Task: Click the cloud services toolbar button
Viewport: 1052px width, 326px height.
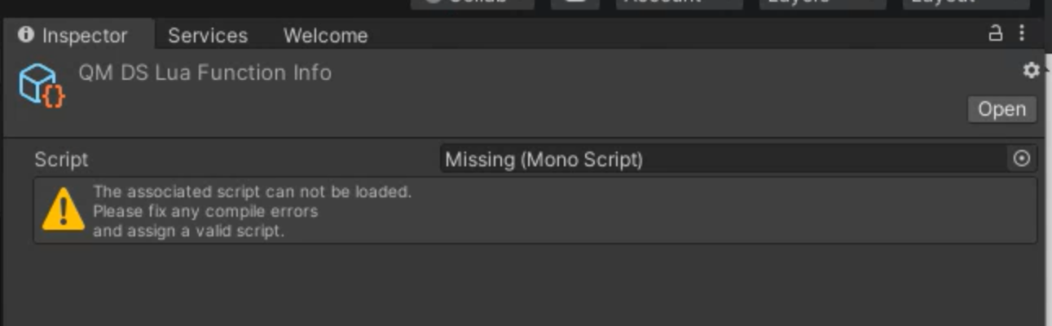Action: (x=576, y=3)
